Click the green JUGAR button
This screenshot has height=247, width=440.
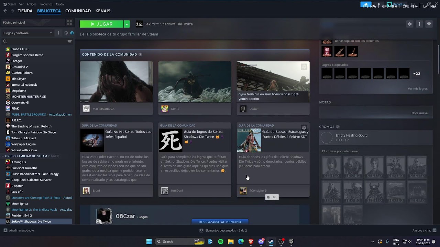pos(101,24)
